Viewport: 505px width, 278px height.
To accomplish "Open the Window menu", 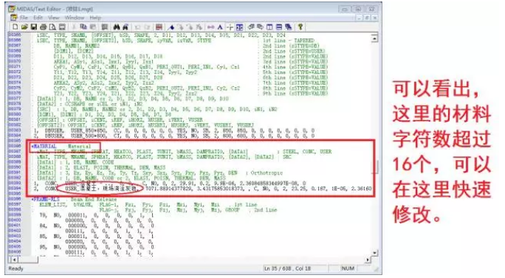I will point(75,18).
